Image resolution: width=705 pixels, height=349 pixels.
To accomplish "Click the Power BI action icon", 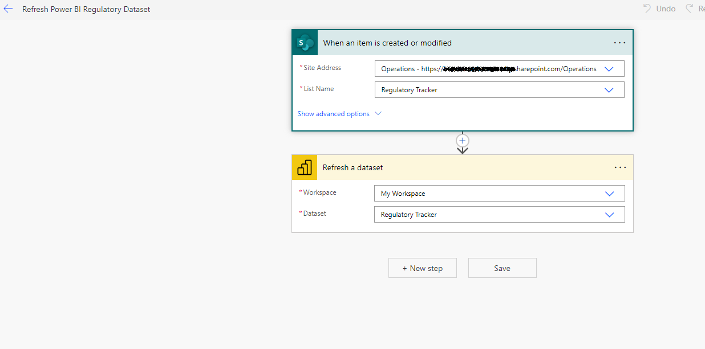I will coord(305,167).
